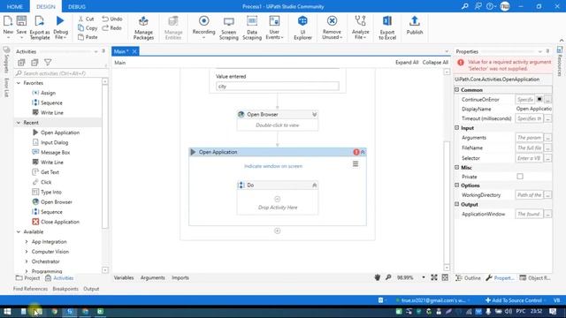Add an activity below Open Application
The image size is (566, 318).
pos(277,231)
